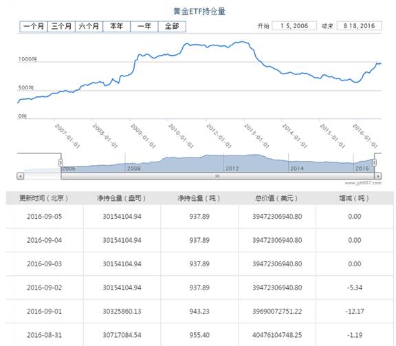
Task: Select the 三个月 range button
Action: click(x=61, y=27)
